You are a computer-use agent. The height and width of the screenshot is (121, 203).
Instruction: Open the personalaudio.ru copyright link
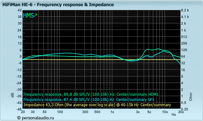(x=35, y=118)
